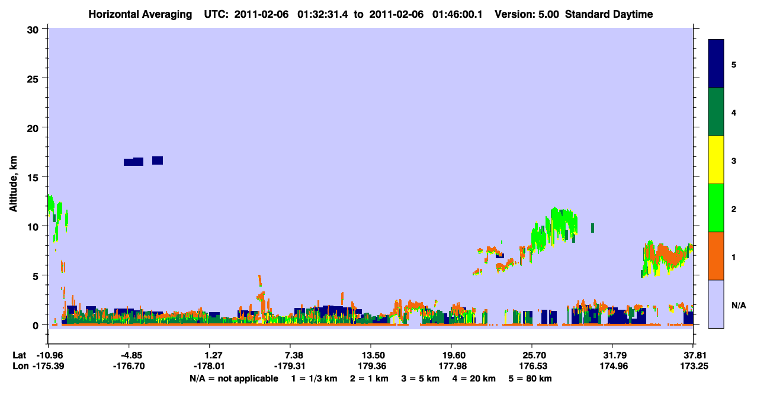
Task: Click the y-axis tick label '25'
Action: coord(34,78)
